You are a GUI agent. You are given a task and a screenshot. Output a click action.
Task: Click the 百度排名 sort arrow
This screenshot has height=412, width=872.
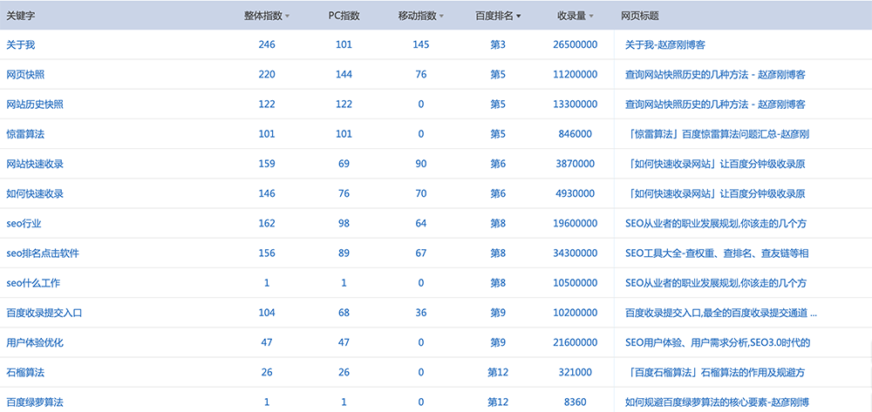(x=519, y=17)
